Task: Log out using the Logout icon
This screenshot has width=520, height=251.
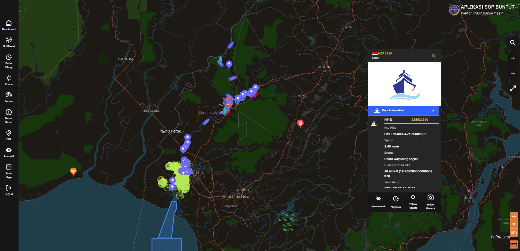Action: click(9, 190)
